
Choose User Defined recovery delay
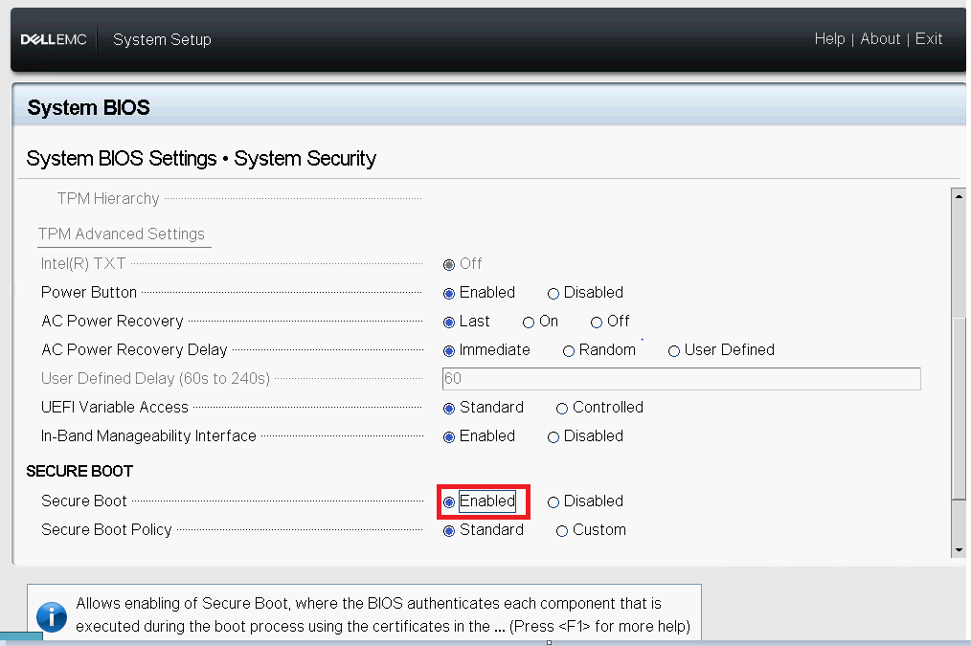click(674, 350)
